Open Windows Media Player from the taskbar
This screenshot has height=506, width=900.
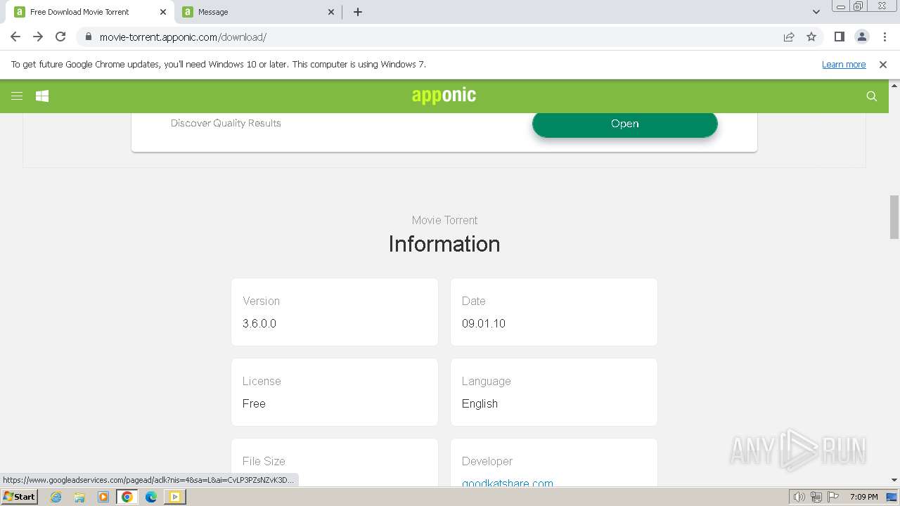click(103, 497)
